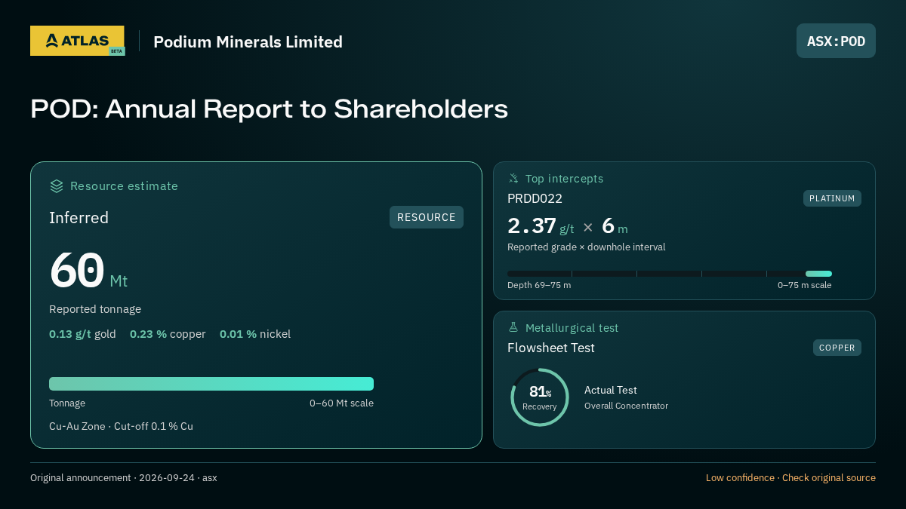The height and width of the screenshot is (509, 906).
Task: Click the 6 m interval value
Action: [x=615, y=226]
